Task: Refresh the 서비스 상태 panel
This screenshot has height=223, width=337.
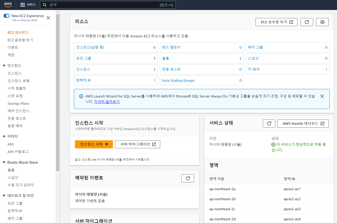Action: pyautogui.click(x=269, y=124)
